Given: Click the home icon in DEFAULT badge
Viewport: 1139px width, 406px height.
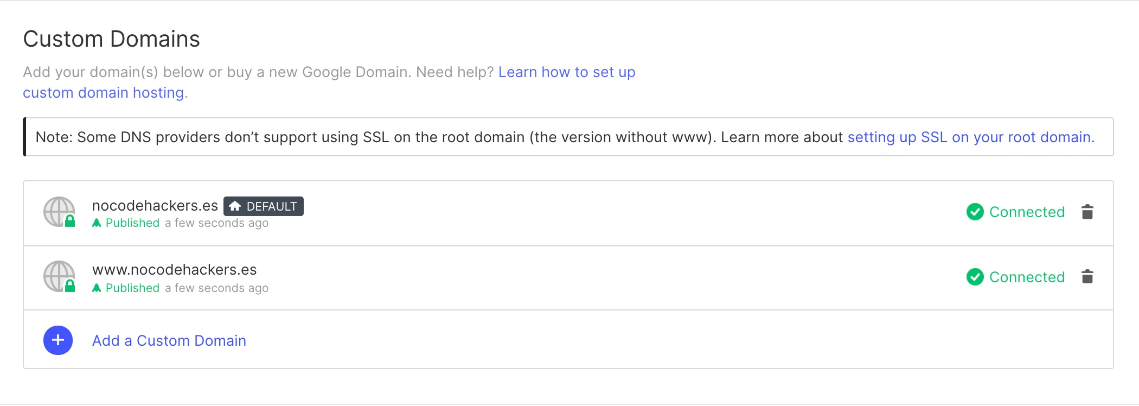Looking at the screenshot, I should (x=235, y=206).
